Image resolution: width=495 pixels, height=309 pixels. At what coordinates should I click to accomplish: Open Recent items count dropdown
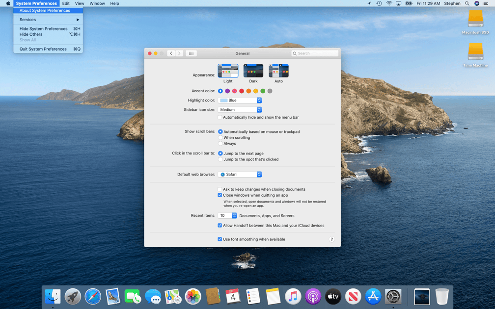(227, 216)
